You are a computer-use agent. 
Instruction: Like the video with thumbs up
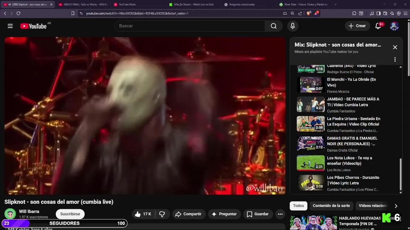pos(143,214)
